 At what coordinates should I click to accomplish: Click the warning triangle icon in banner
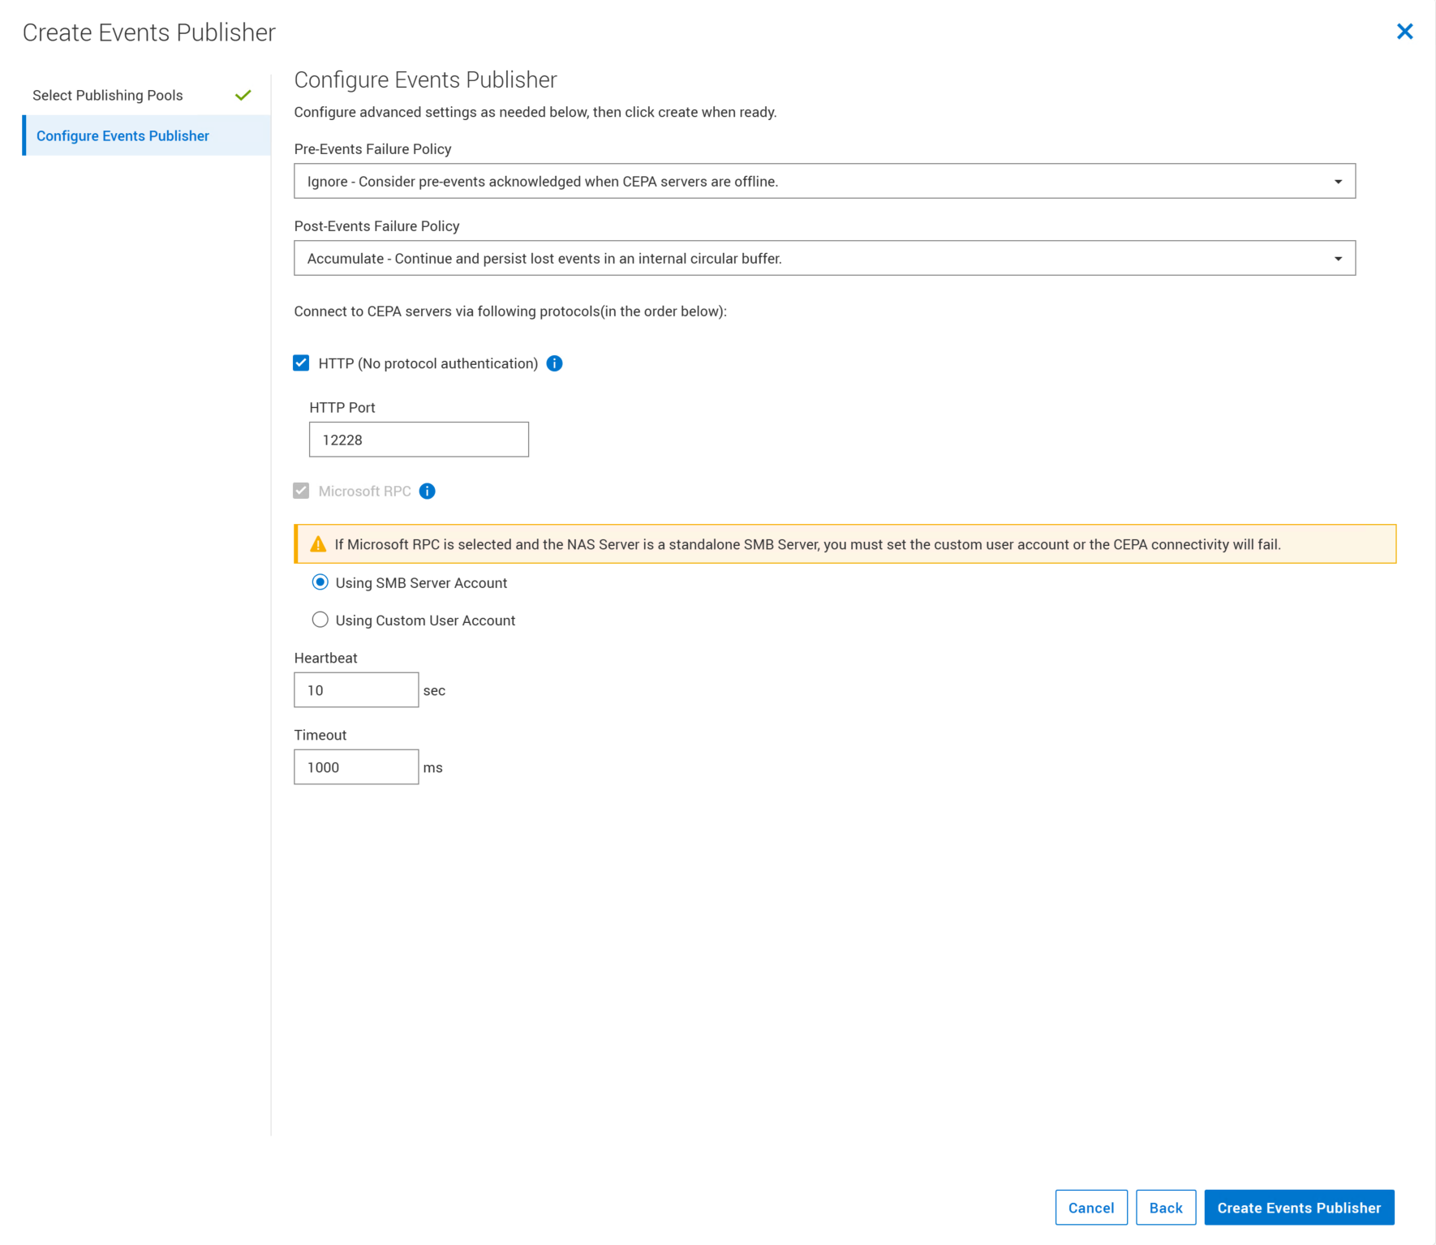click(x=318, y=544)
